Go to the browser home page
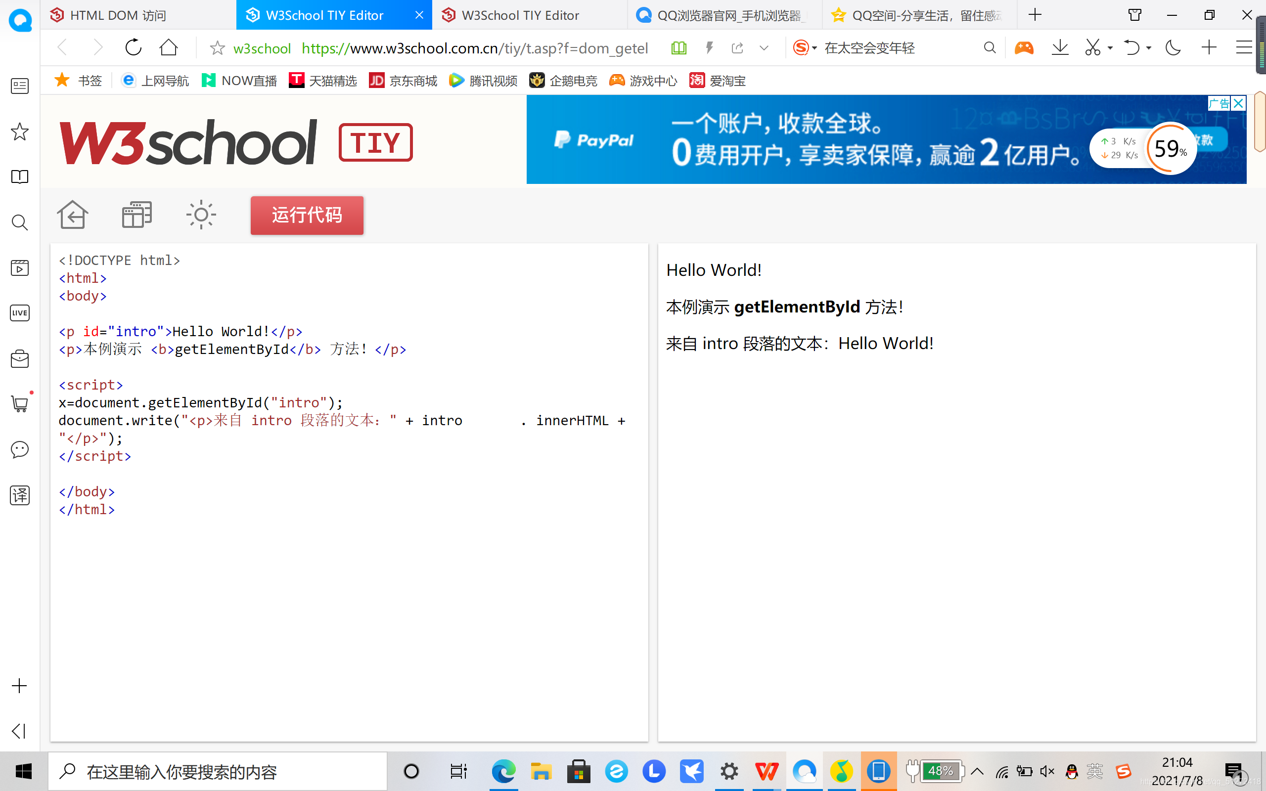Screen dimensions: 1266x791 (169, 47)
